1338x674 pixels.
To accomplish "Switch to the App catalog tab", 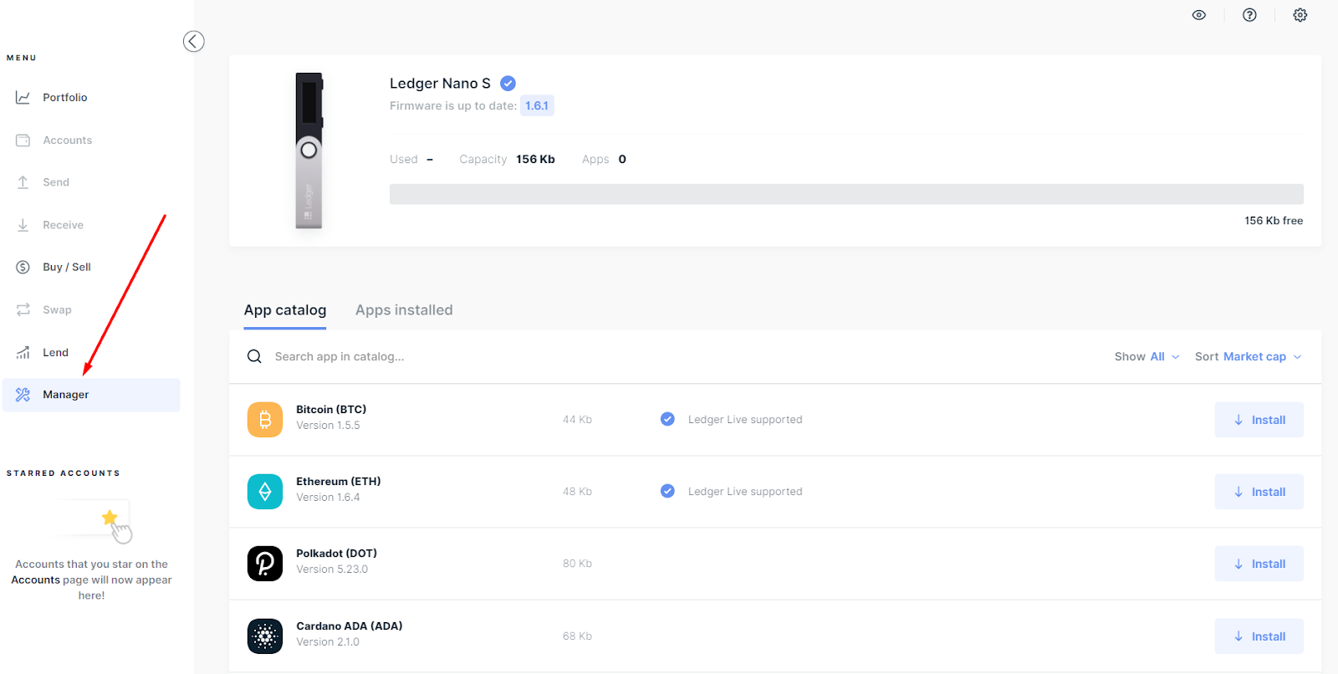I will tap(285, 310).
